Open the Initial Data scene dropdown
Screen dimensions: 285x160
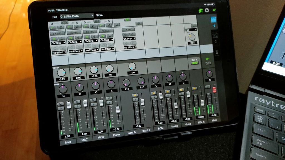77,16
